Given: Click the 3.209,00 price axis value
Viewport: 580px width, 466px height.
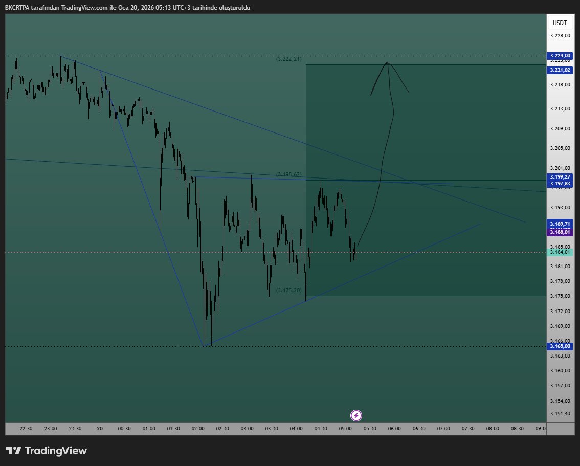Looking at the screenshot, I should (560, 129).
